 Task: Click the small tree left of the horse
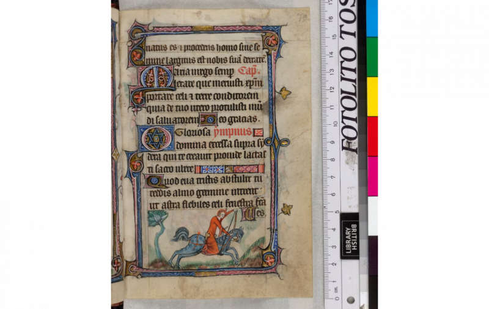pyautogui.click(x=158, y=229)
